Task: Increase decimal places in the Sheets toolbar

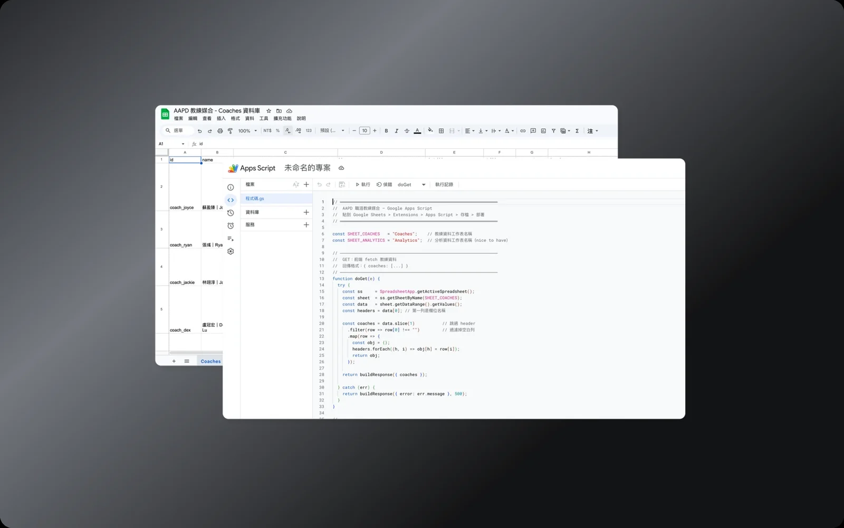Action: point(298,131)
